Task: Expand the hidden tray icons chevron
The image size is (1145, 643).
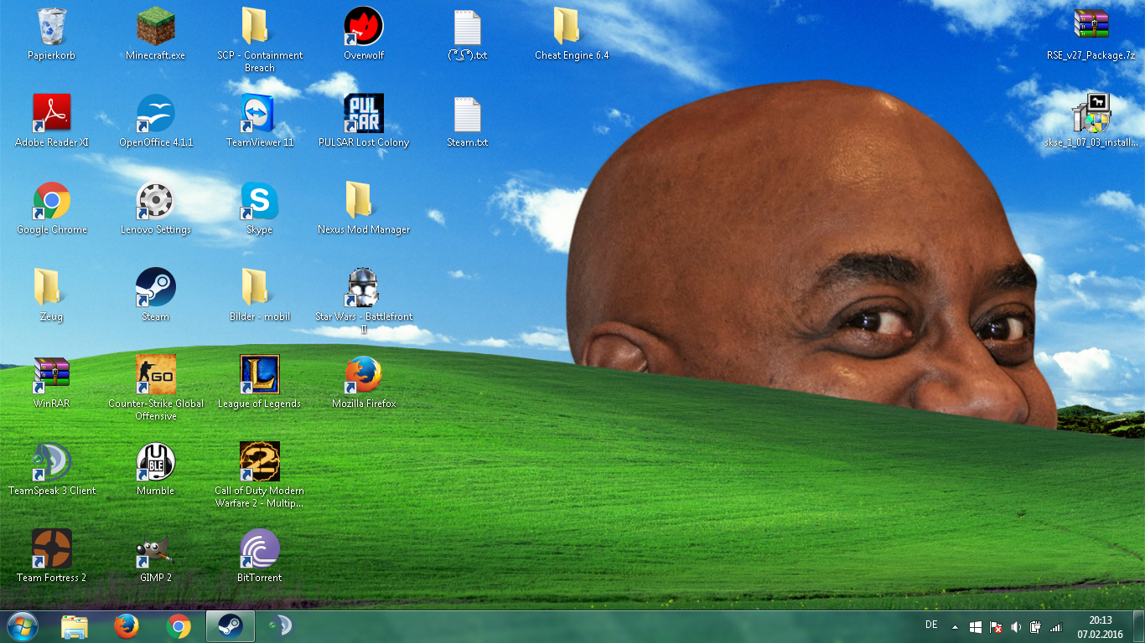Action: click(x=954, y=625)
